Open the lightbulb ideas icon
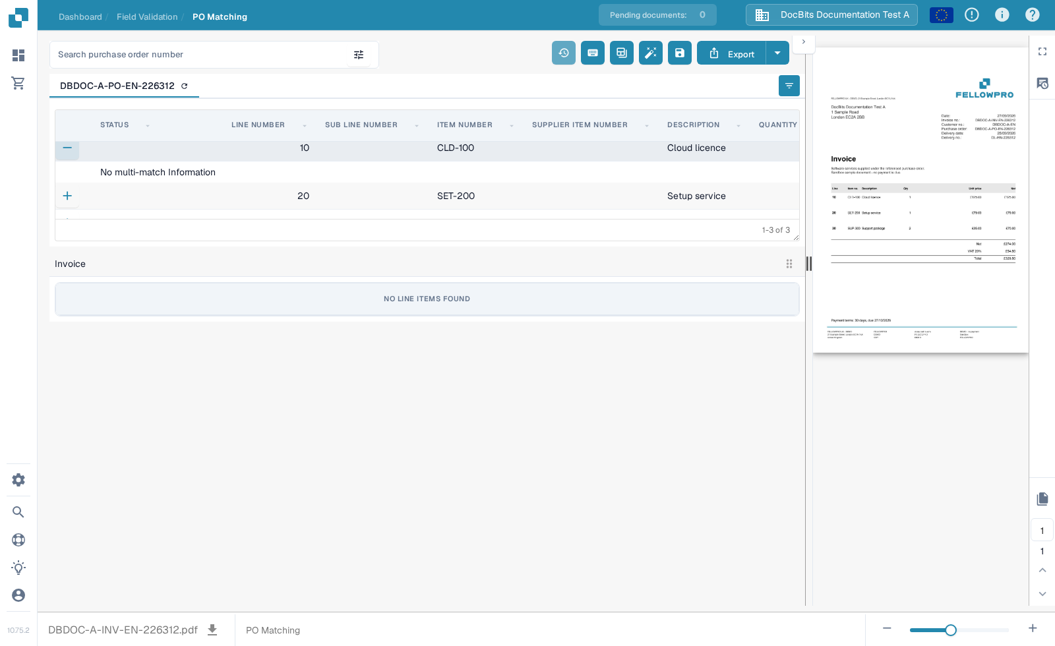 18,568
